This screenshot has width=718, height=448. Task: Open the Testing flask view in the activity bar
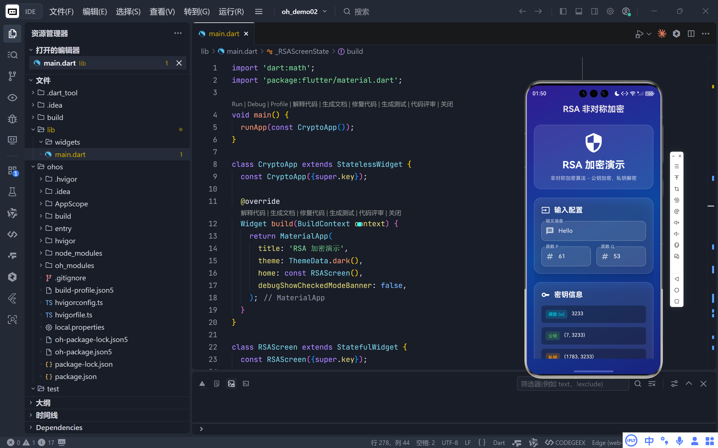tap(12, 192)
